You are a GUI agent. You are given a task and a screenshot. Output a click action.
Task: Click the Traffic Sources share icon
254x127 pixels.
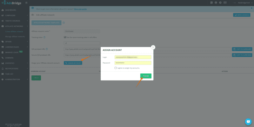pos(3,21)
